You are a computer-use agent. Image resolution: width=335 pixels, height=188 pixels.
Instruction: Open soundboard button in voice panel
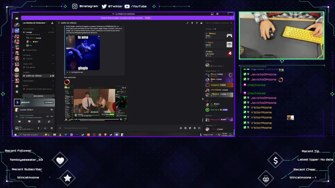pos(49,121)
